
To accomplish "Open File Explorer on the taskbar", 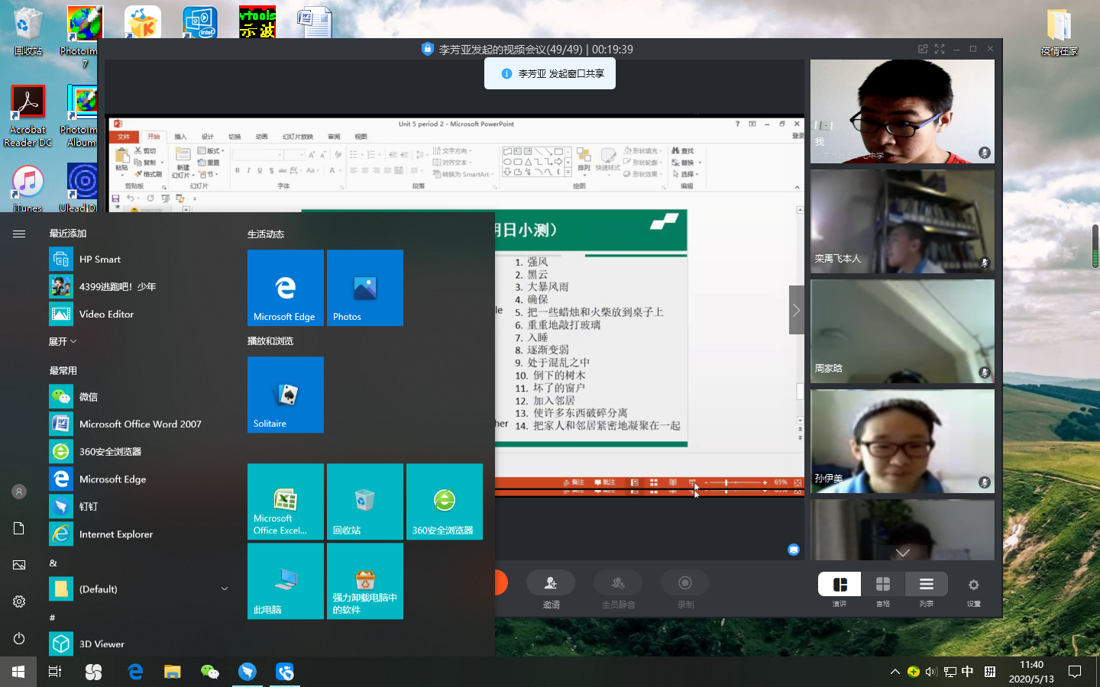I will (x=173, y=672).
